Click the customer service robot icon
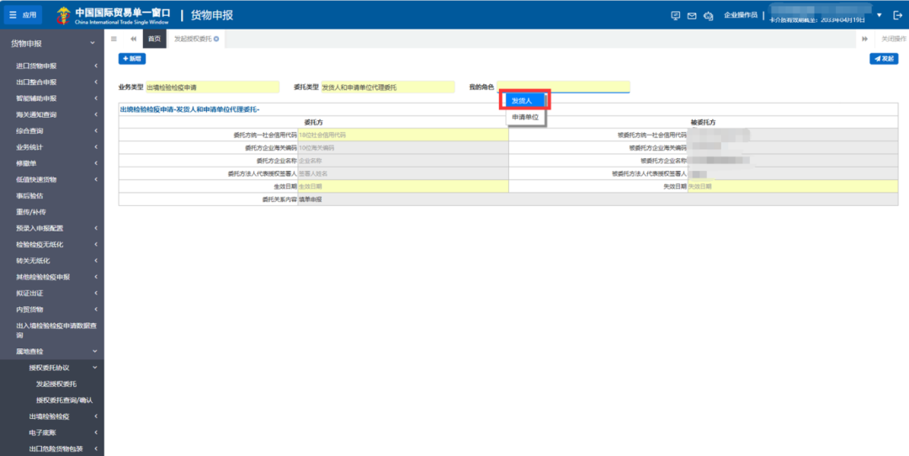The height and width of the screenshot is (456, 909). (708, 15)
